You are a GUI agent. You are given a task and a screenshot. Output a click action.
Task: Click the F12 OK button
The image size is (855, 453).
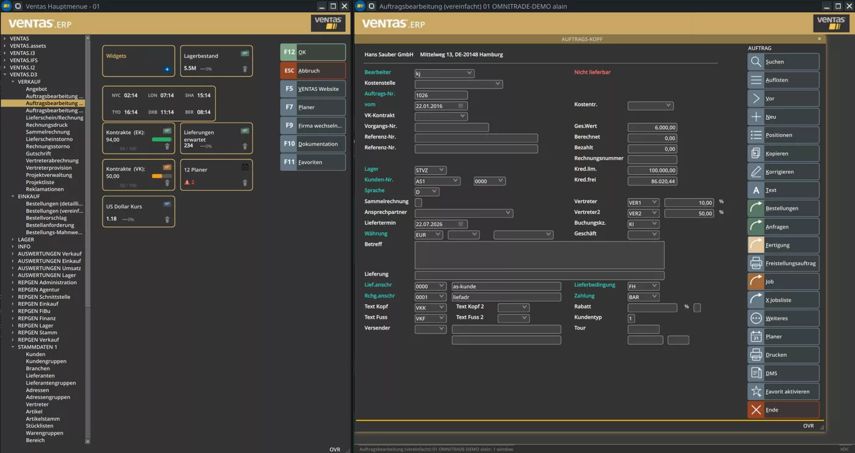click(x=313, y=52)
